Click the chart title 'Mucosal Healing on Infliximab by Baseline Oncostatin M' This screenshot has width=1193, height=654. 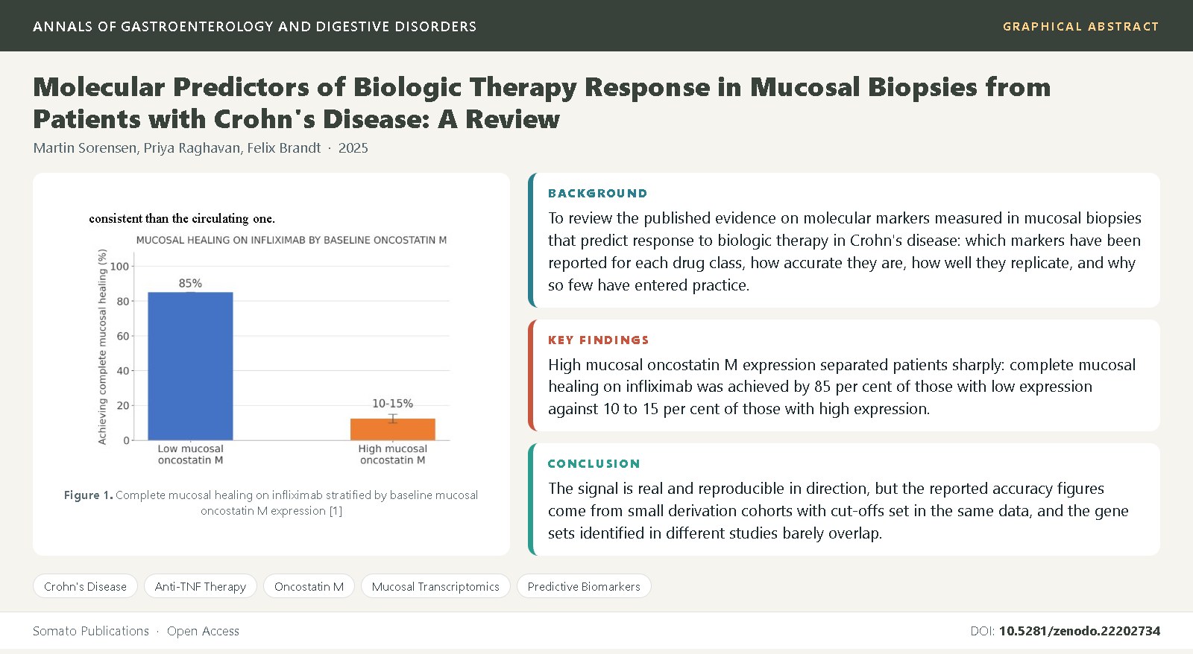tap(292, 240)
